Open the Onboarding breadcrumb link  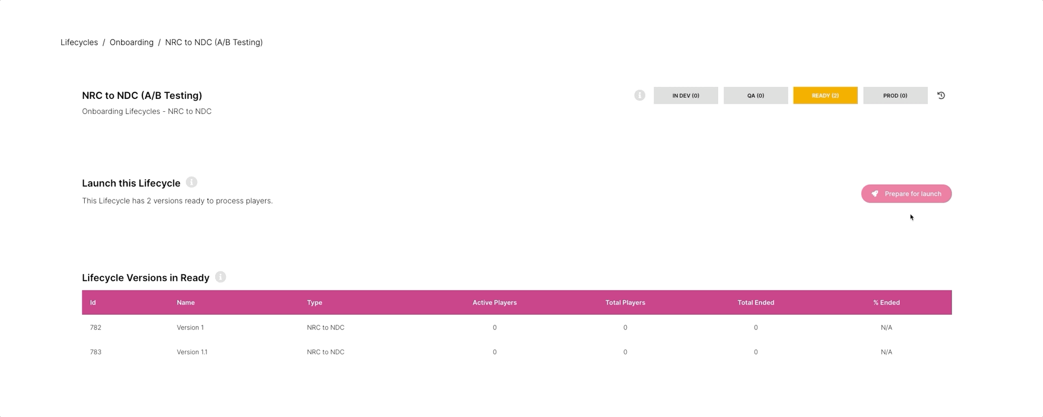(131, 42)
